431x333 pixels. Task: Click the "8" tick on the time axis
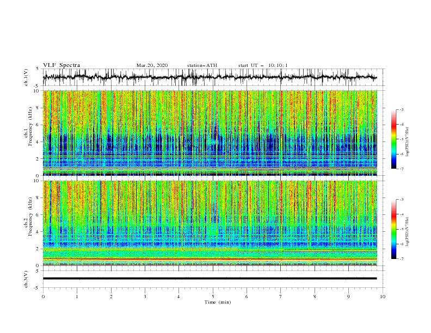point(315,297)
